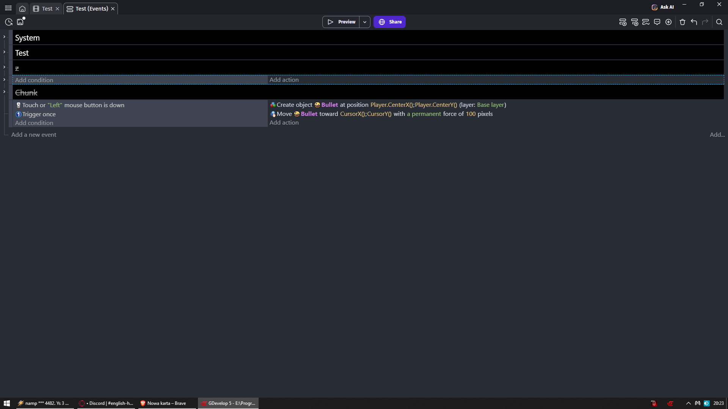Click the trash delete icon
This screenshot has width=728, height=409.
(x=682, y=22)
